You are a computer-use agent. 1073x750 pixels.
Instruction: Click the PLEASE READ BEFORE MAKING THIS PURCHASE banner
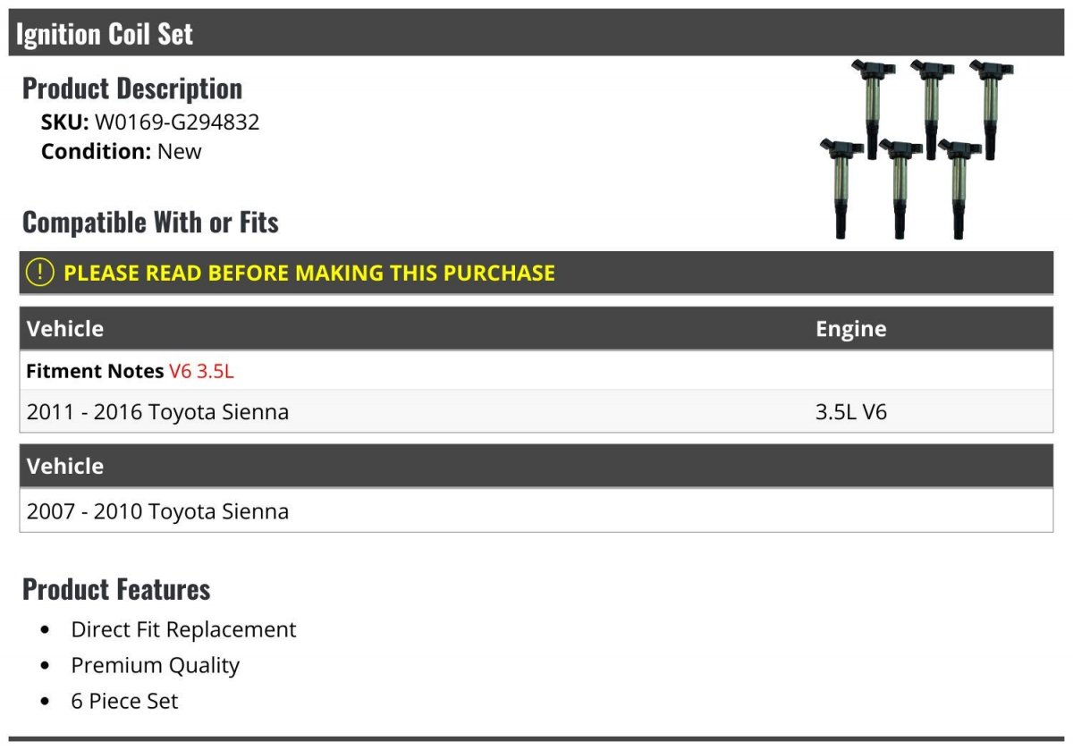(x=536, y=273)
